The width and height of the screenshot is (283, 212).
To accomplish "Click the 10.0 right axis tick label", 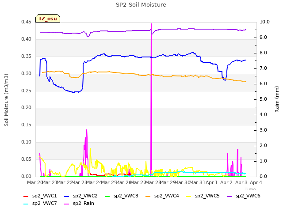I will tap(264, 22).
